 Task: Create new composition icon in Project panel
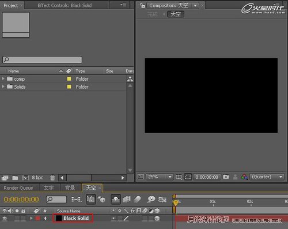pos(25,178)
